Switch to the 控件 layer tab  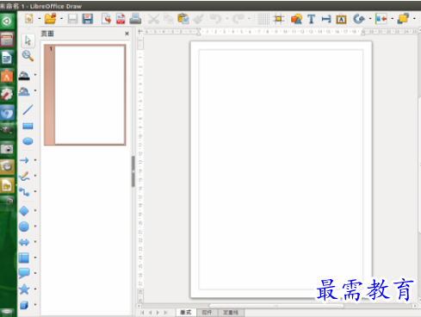tap(207, 312)
